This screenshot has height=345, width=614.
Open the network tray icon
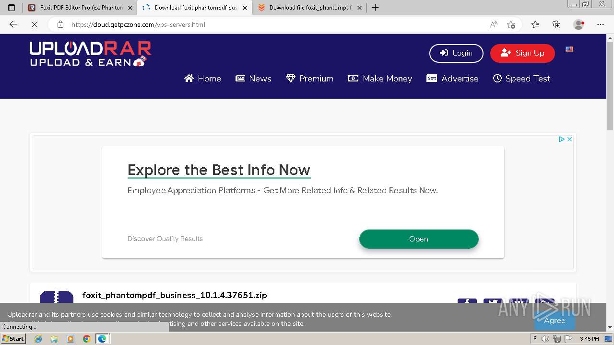click(x=557, y=339)
